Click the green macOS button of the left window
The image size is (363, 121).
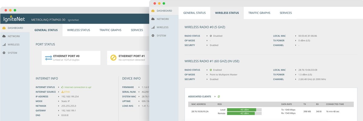tap(15, 10)
